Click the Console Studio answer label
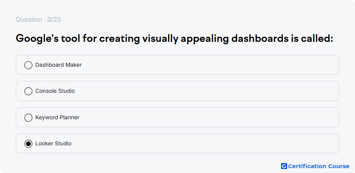Image resolution: width=355 pixels, height=173 pixels. tap(55, 91)
